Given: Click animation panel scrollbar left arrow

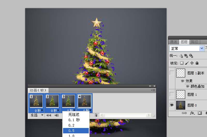Looking at the screenshot, I should 102,115.
